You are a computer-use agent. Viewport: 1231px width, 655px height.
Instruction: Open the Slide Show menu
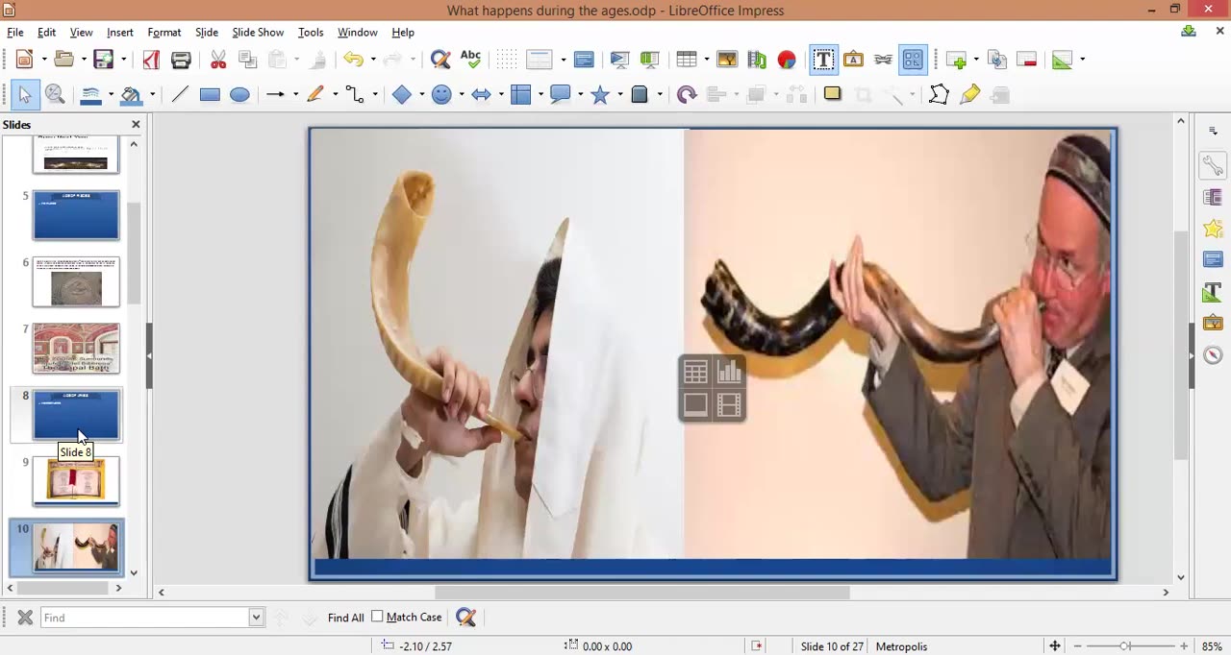pos(257,33)
